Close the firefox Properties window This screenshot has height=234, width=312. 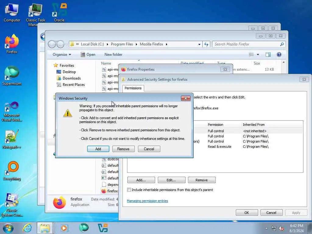225,69
